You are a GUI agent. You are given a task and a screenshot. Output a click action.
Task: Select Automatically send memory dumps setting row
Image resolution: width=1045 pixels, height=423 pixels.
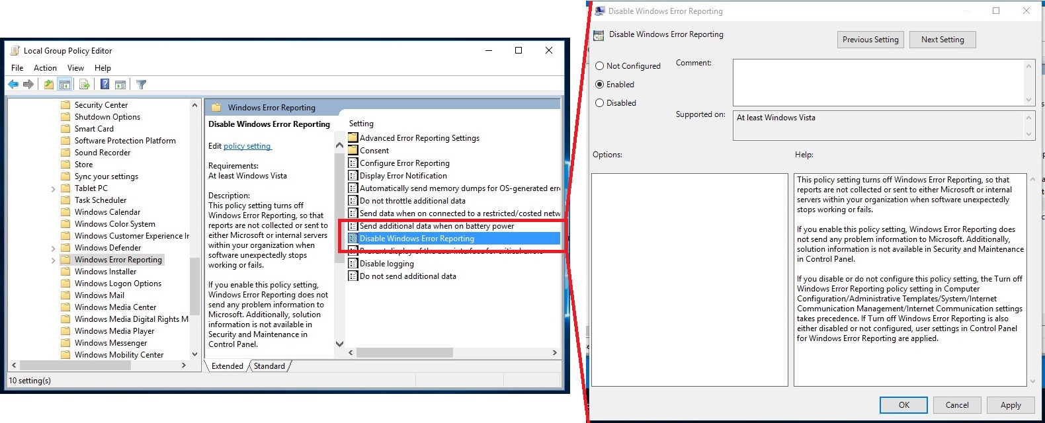(x=454, y=188)
